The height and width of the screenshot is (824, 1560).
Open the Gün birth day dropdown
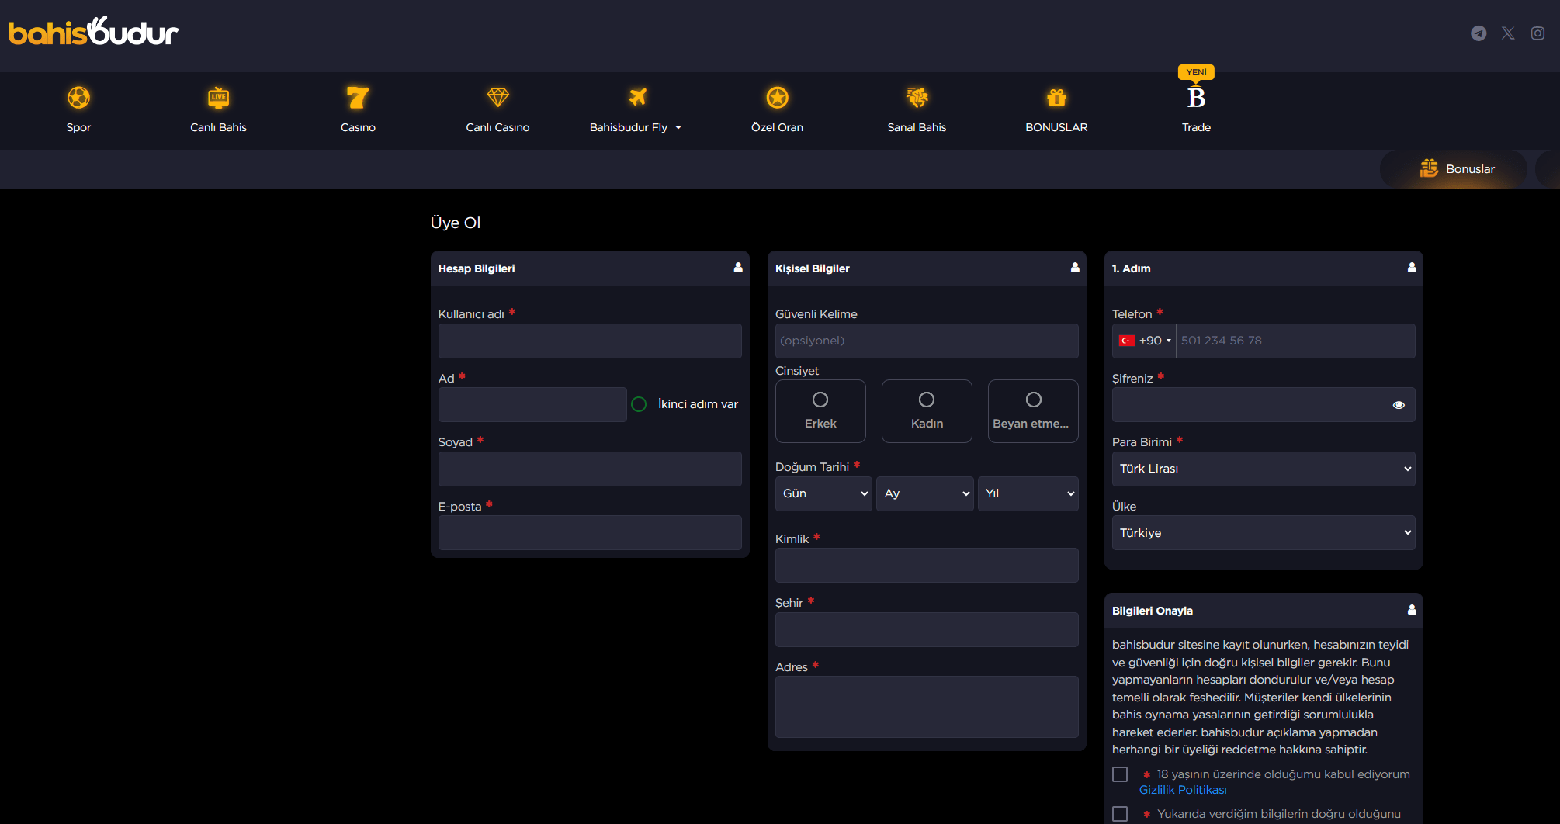(x=823, y=493)
